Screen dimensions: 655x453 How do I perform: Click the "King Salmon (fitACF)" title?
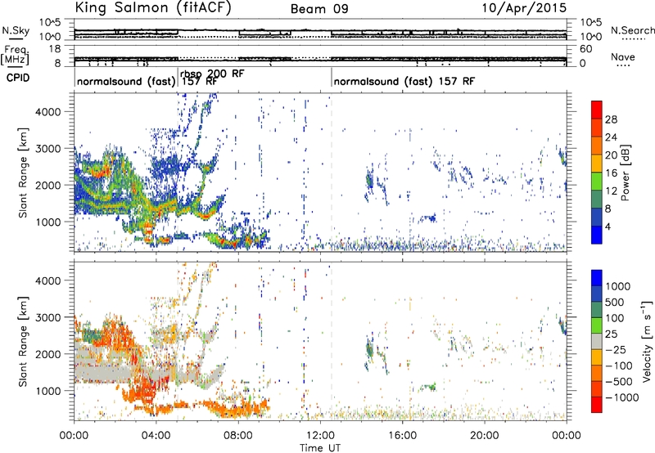click(153, 8)
